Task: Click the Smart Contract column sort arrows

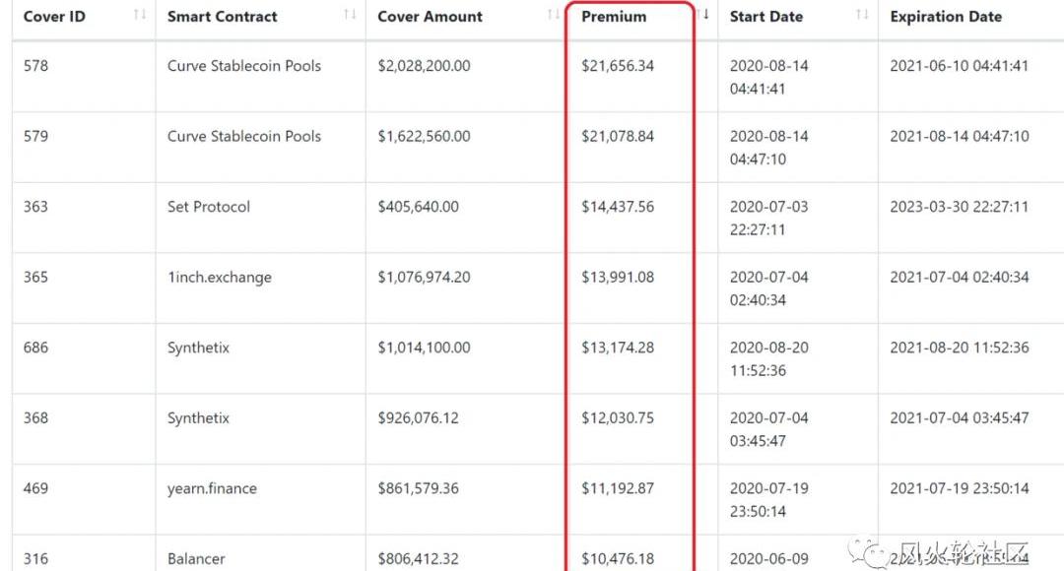Action: point(350,15)
